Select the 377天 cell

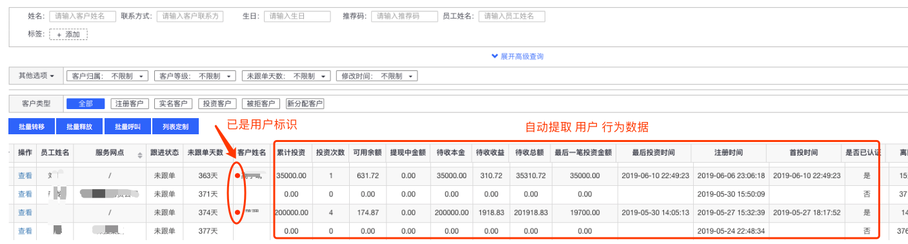point(208,230)
